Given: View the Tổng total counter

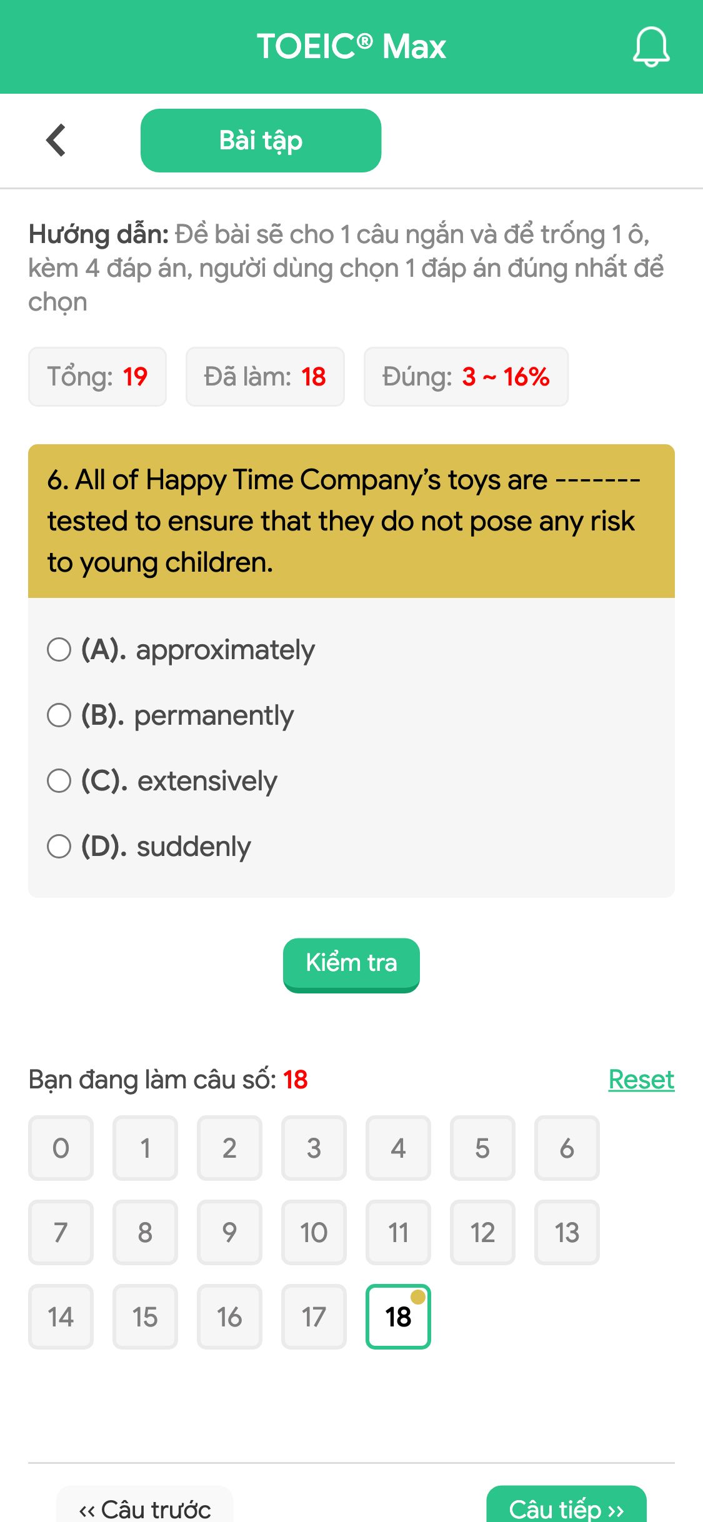Looking at the screenshot, I should point(97,376).
